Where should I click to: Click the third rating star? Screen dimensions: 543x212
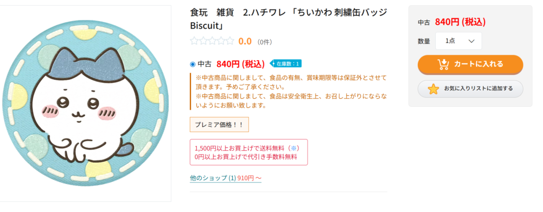tap(212, 41)
